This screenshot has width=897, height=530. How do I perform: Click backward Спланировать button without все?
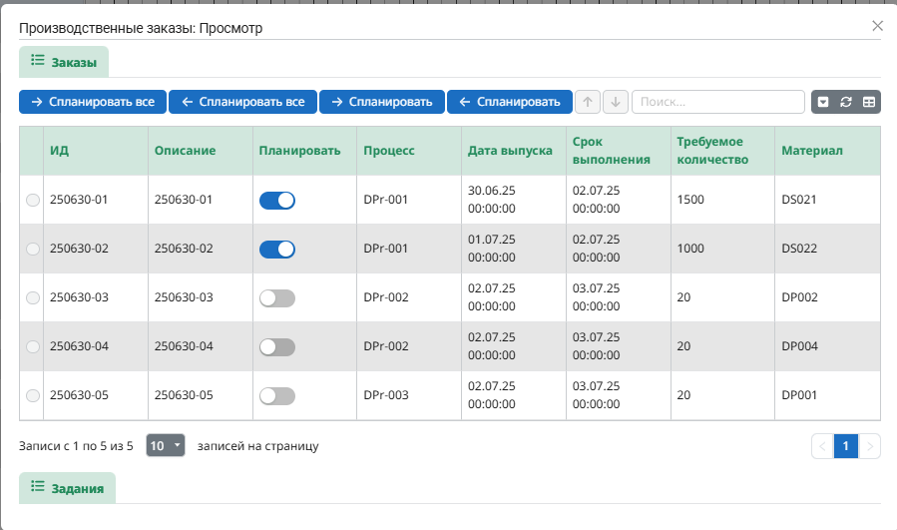(x=510, y=102)
